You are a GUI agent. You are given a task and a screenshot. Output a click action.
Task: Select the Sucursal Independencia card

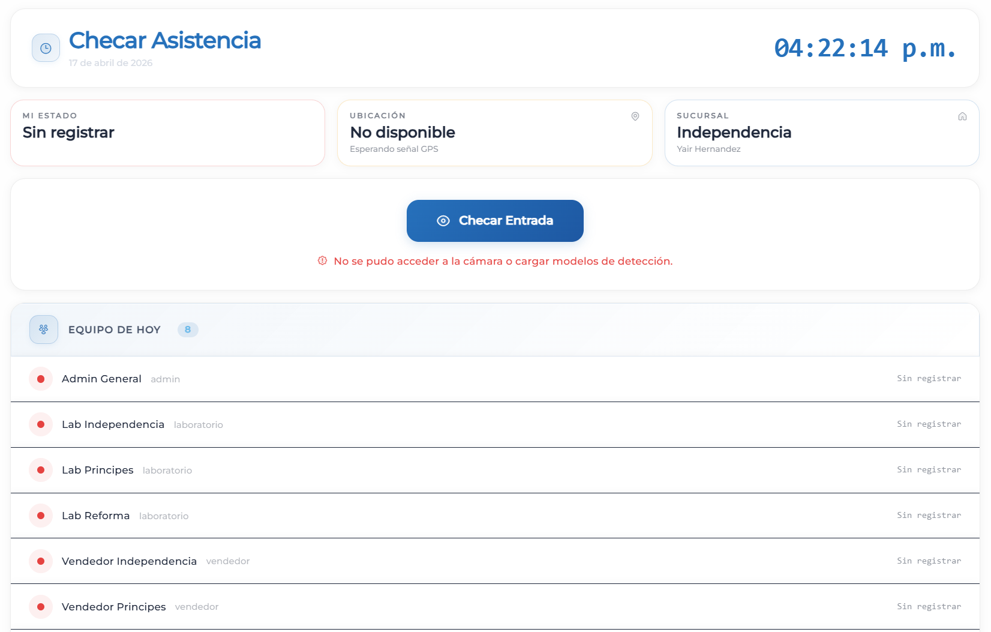point(821,133)
